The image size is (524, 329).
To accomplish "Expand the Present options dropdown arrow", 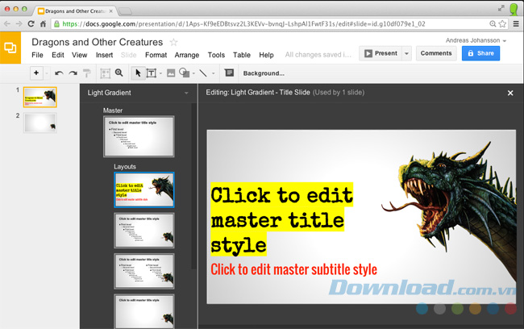I will [406, 53].
